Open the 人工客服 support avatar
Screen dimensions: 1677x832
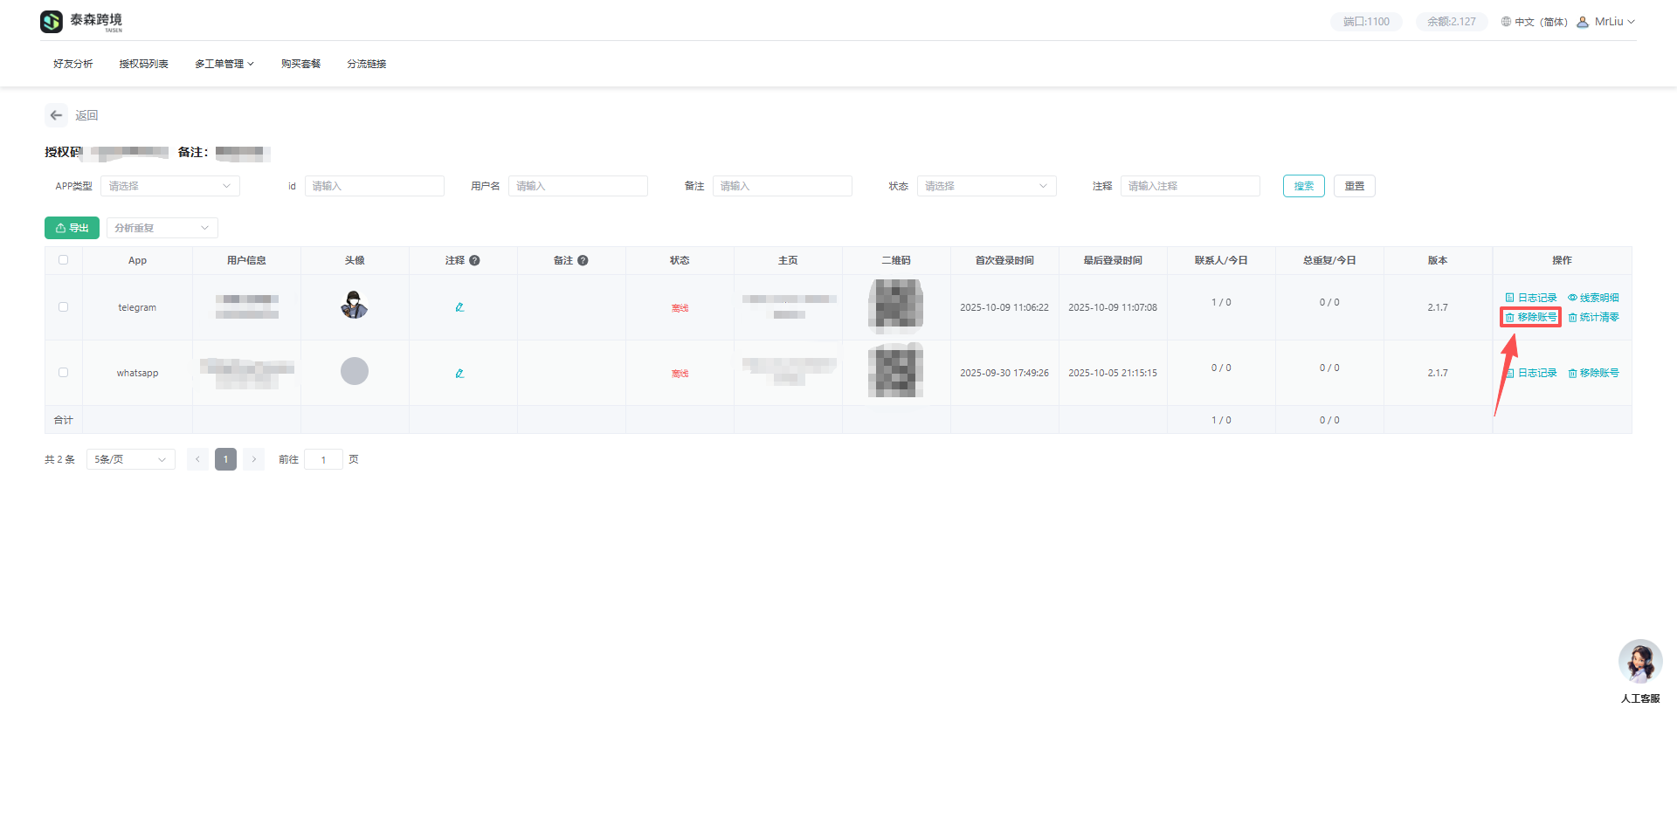pos(1639,662)
